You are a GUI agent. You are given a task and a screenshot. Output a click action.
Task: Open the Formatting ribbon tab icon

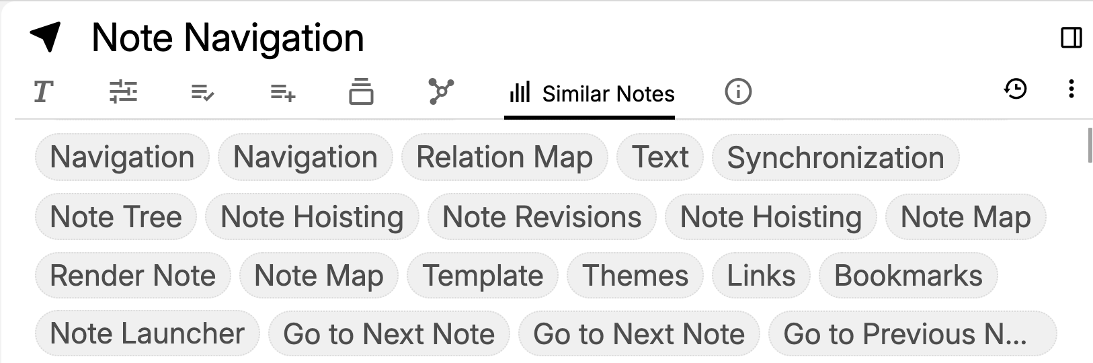(44, 91)
